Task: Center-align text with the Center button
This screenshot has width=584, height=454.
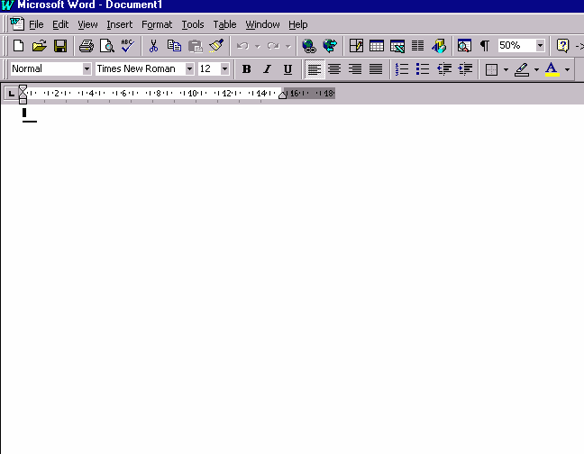Action: (x=334, y=69)
